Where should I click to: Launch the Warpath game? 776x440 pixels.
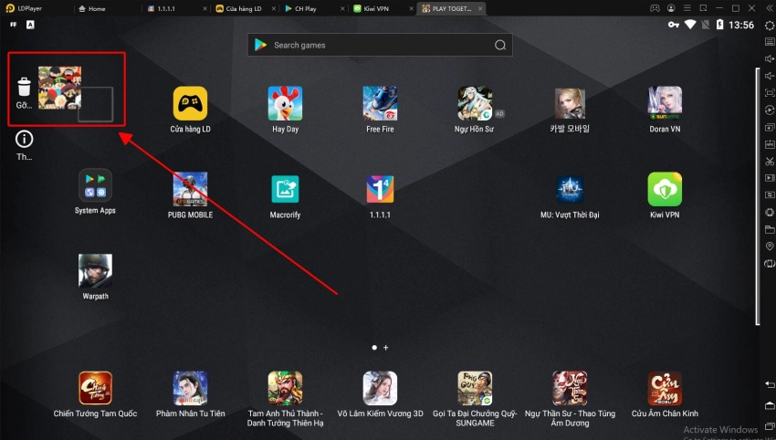point(95,271)
